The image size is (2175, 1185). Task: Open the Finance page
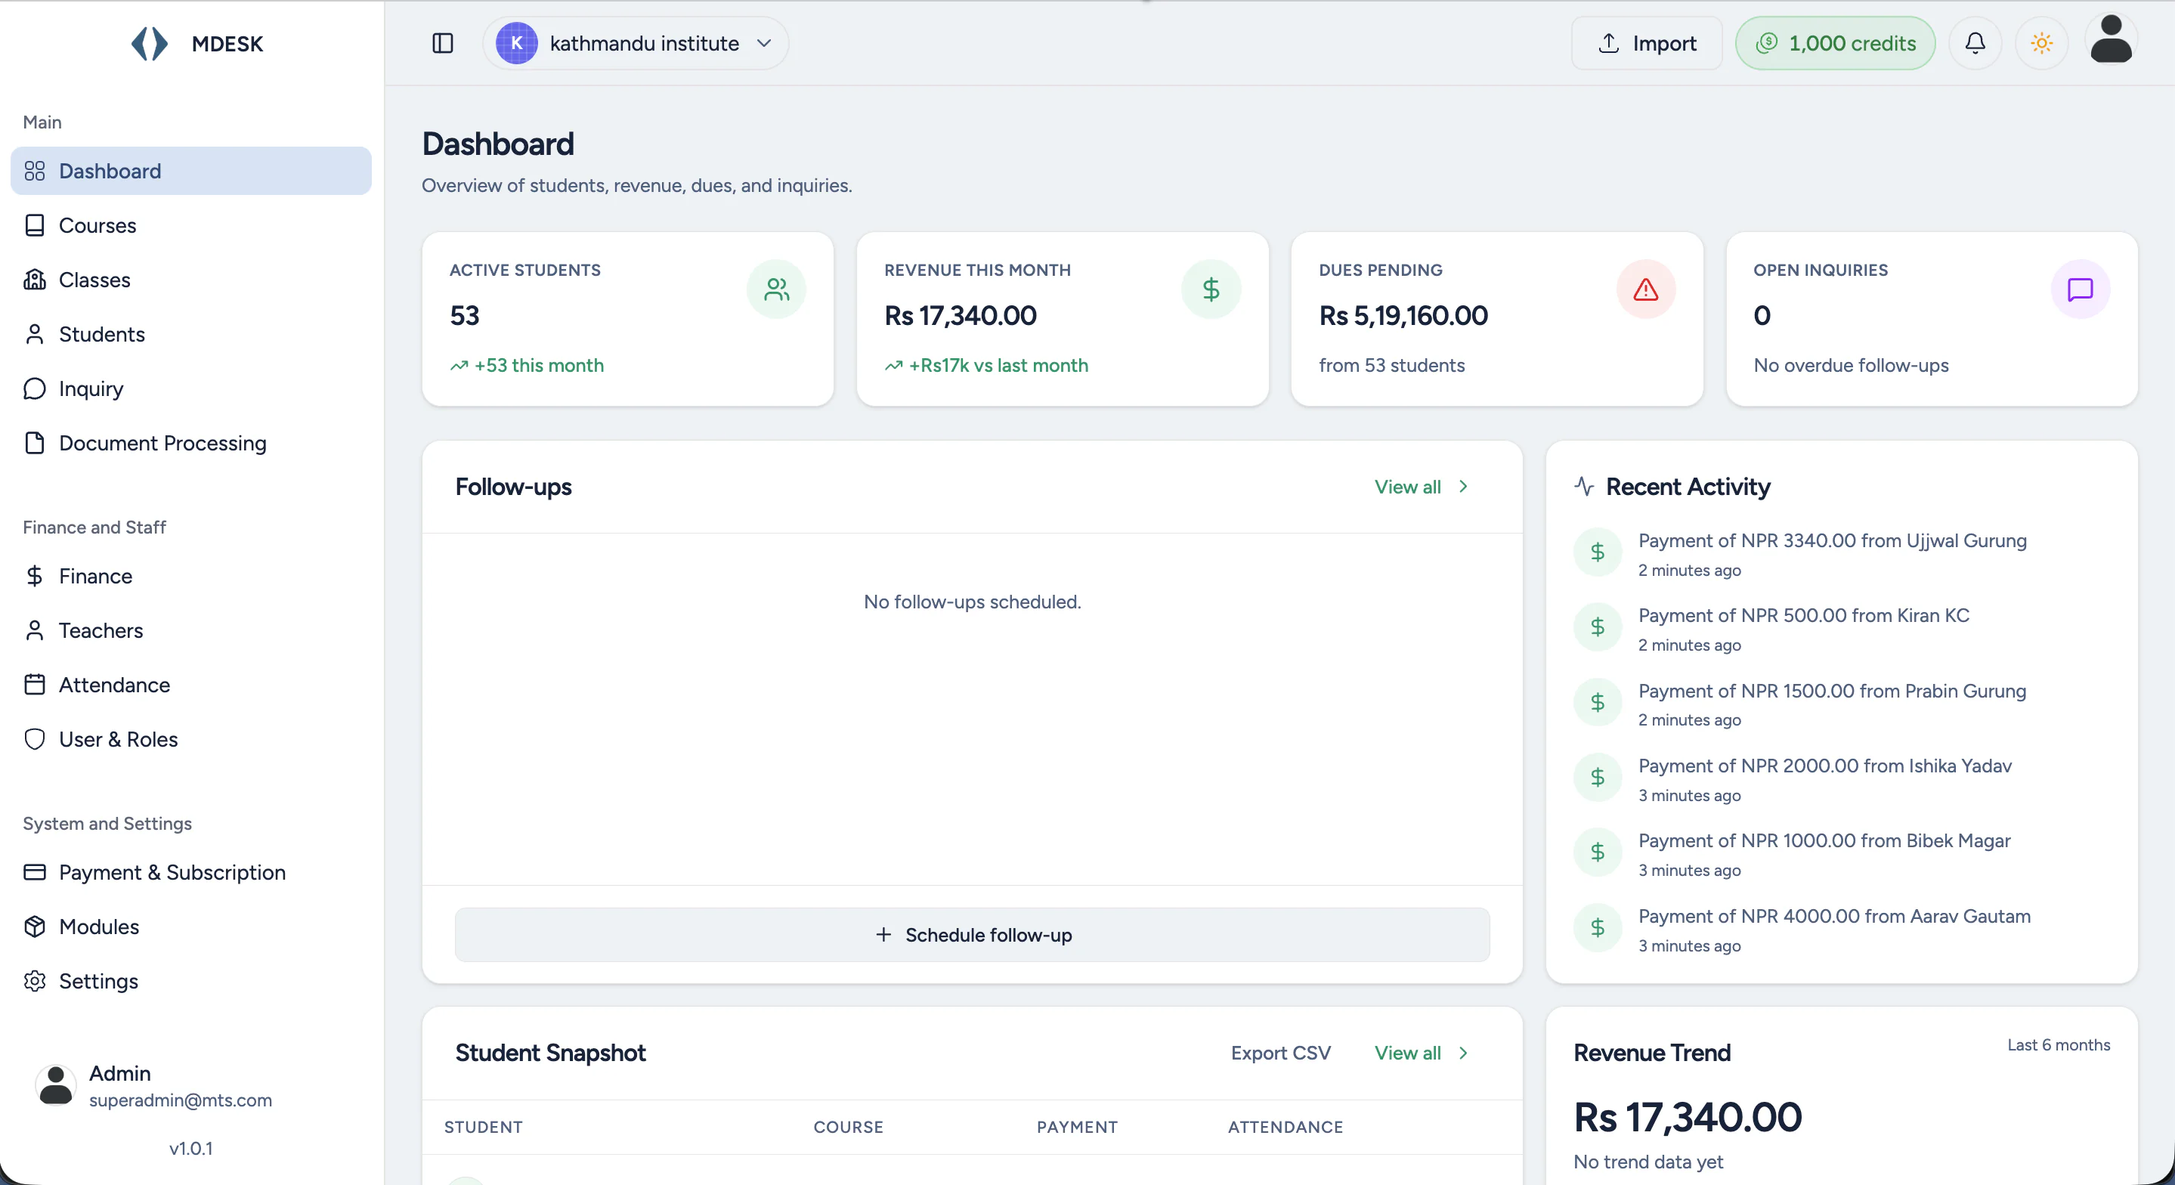tap(190, 576)
